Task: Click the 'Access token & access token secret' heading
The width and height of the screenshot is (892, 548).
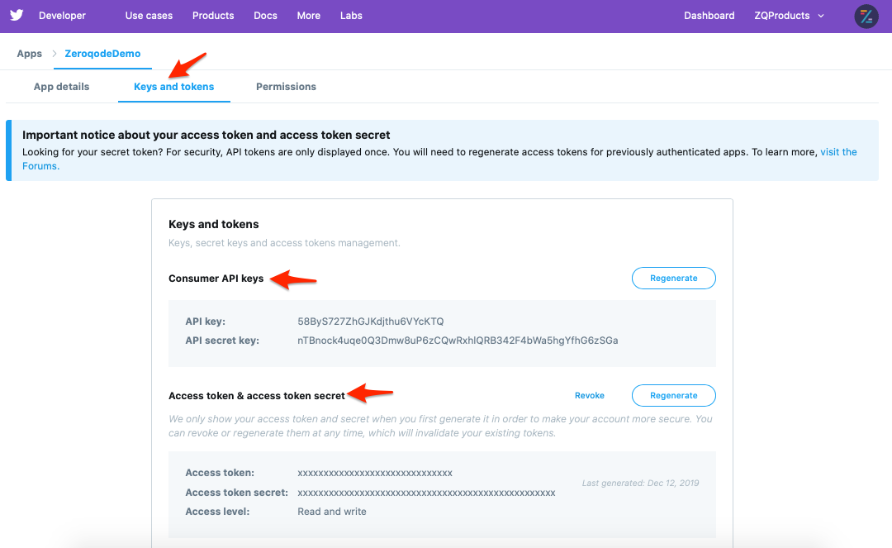Action: [257, 395]
